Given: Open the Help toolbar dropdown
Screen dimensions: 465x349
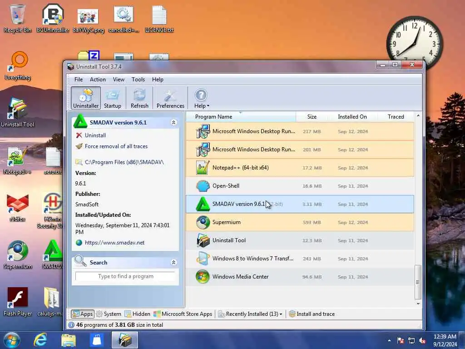Looking at the screenshot, I should pyautogui.click(x=201, y=98).
